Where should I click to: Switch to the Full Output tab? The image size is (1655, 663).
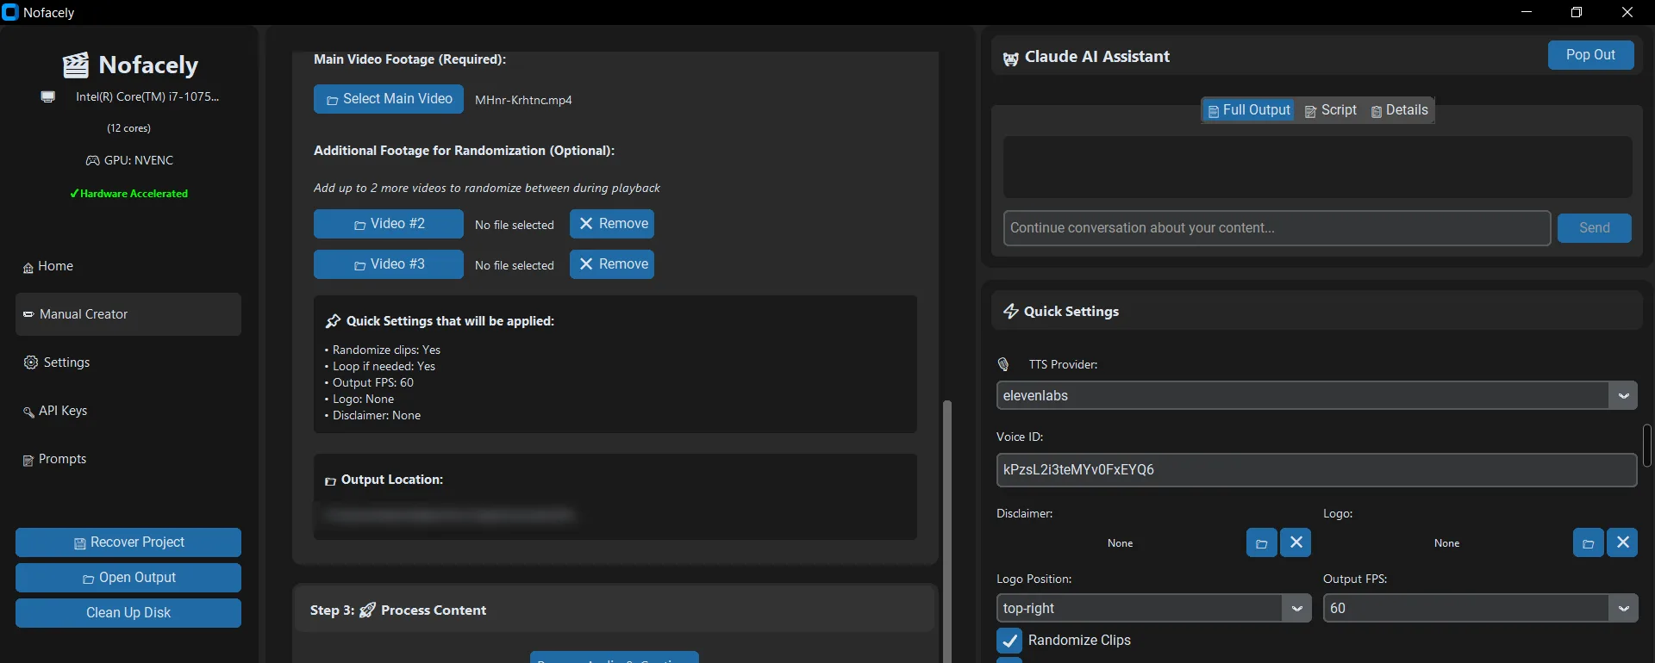1249,110
